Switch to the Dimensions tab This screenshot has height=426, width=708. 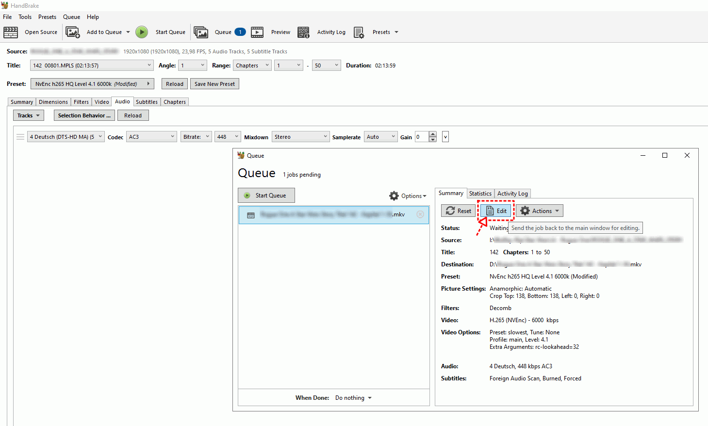pos(53,102)
